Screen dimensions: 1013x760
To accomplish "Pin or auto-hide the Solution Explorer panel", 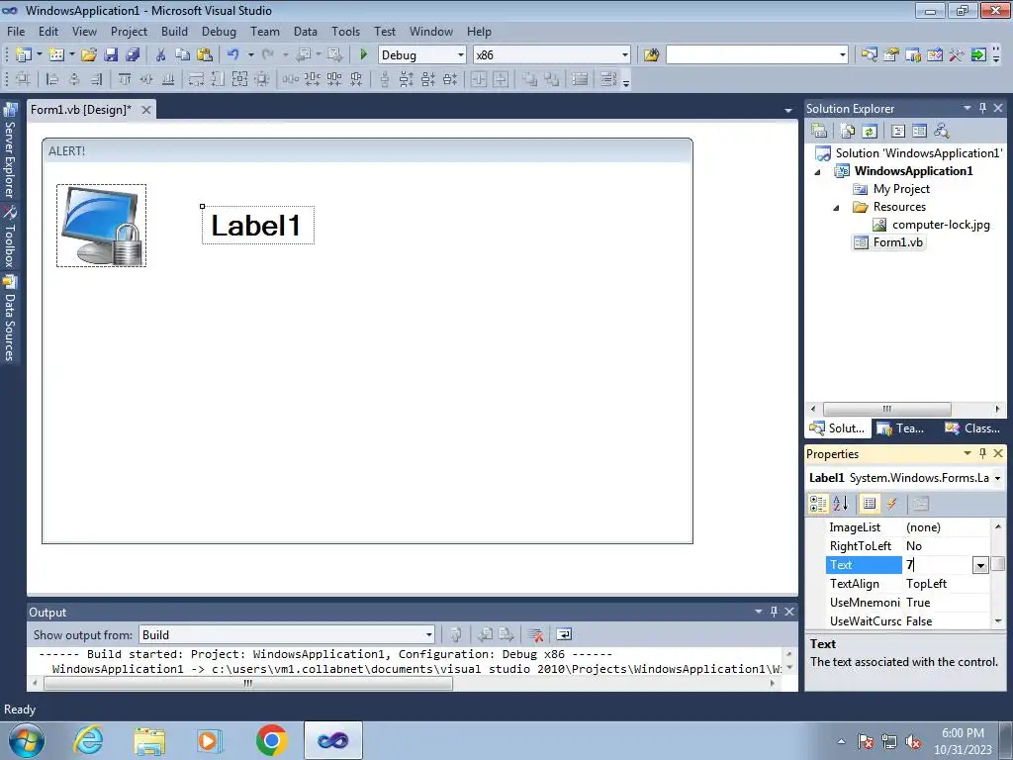I will tap(982, 108).
